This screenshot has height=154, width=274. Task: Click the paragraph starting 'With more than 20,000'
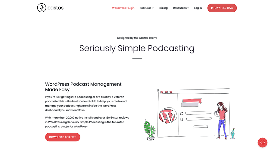coord(87,122)
